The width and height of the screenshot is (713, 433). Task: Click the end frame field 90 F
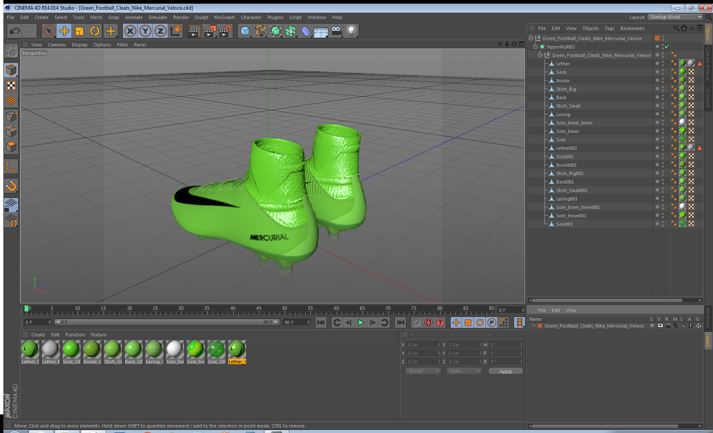click(x=297, y=322)
